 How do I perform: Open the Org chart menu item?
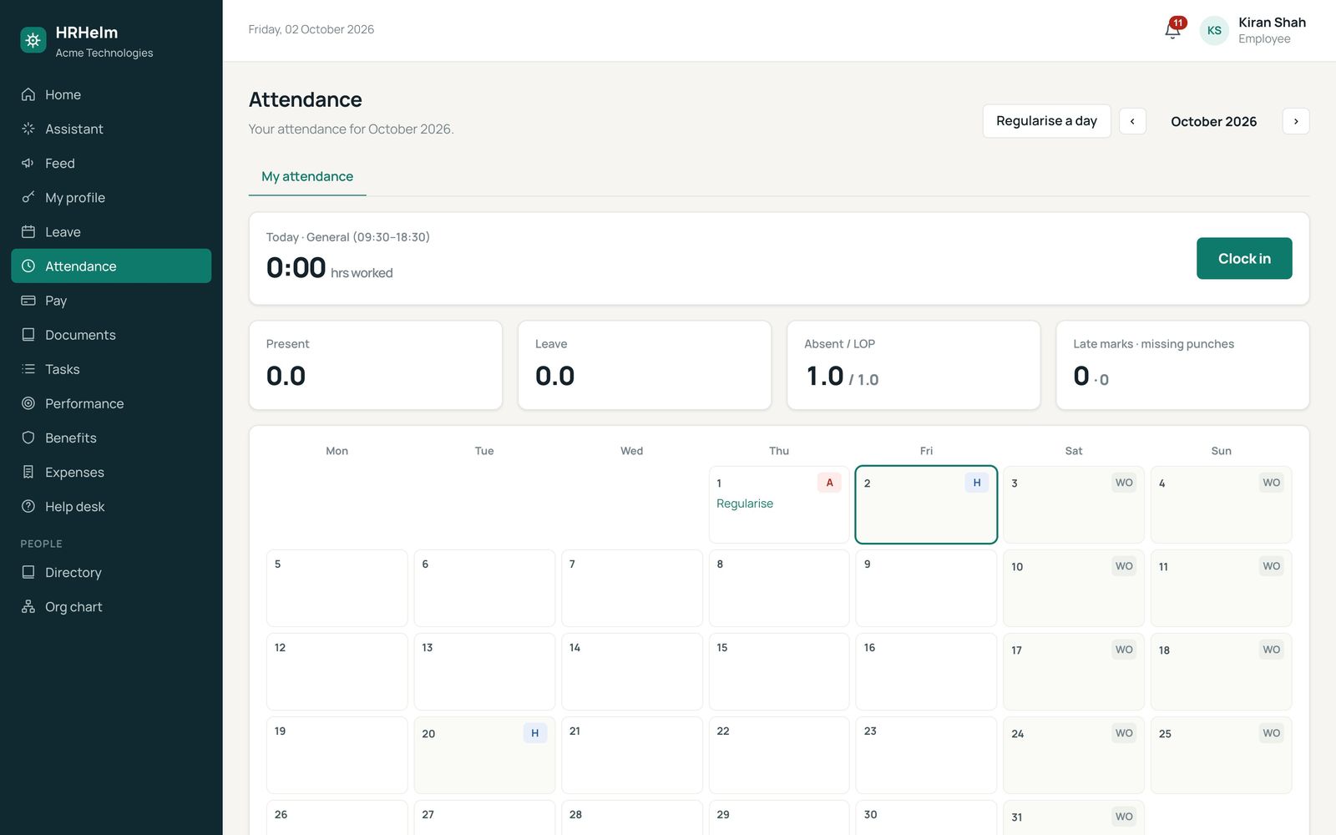pyautogui.click(x=111, y=607)
